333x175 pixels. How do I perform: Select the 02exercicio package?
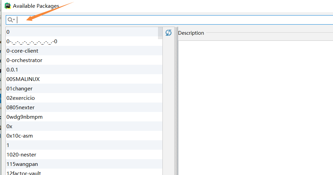click(84, 98)
